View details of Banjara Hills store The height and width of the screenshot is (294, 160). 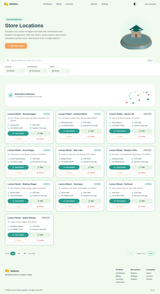pyautogui.click(x=120, y=167)
